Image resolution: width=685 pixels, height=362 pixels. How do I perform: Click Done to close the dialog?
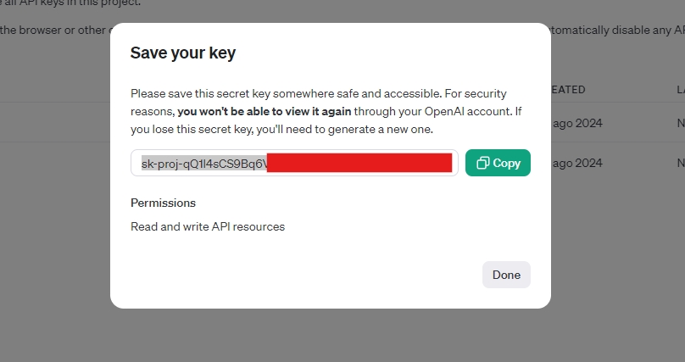(506, 275)
